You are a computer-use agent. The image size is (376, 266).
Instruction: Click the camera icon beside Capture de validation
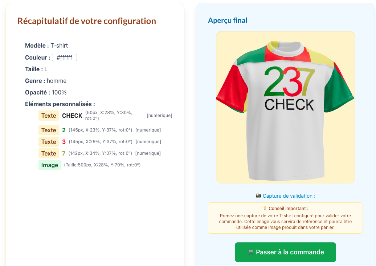tap(258, 196)
